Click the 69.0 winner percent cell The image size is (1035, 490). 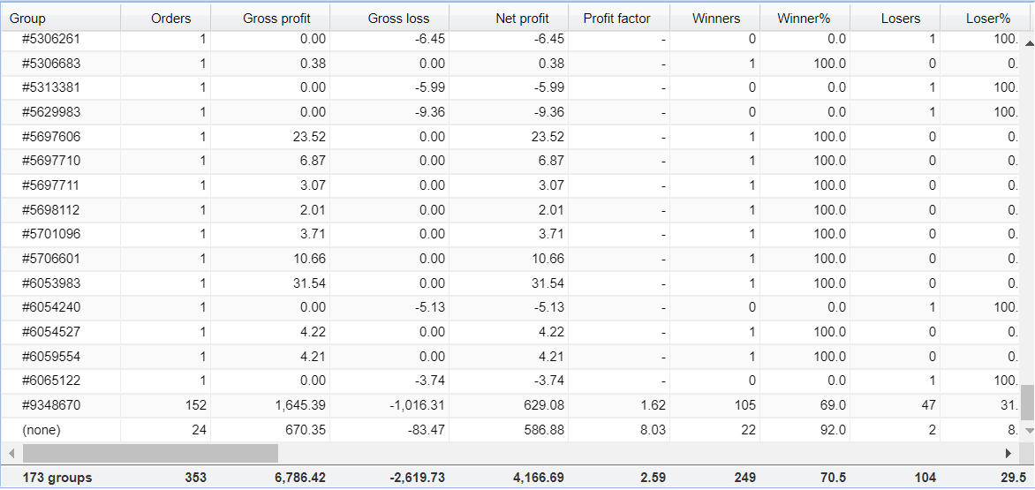tap(805, 405)
